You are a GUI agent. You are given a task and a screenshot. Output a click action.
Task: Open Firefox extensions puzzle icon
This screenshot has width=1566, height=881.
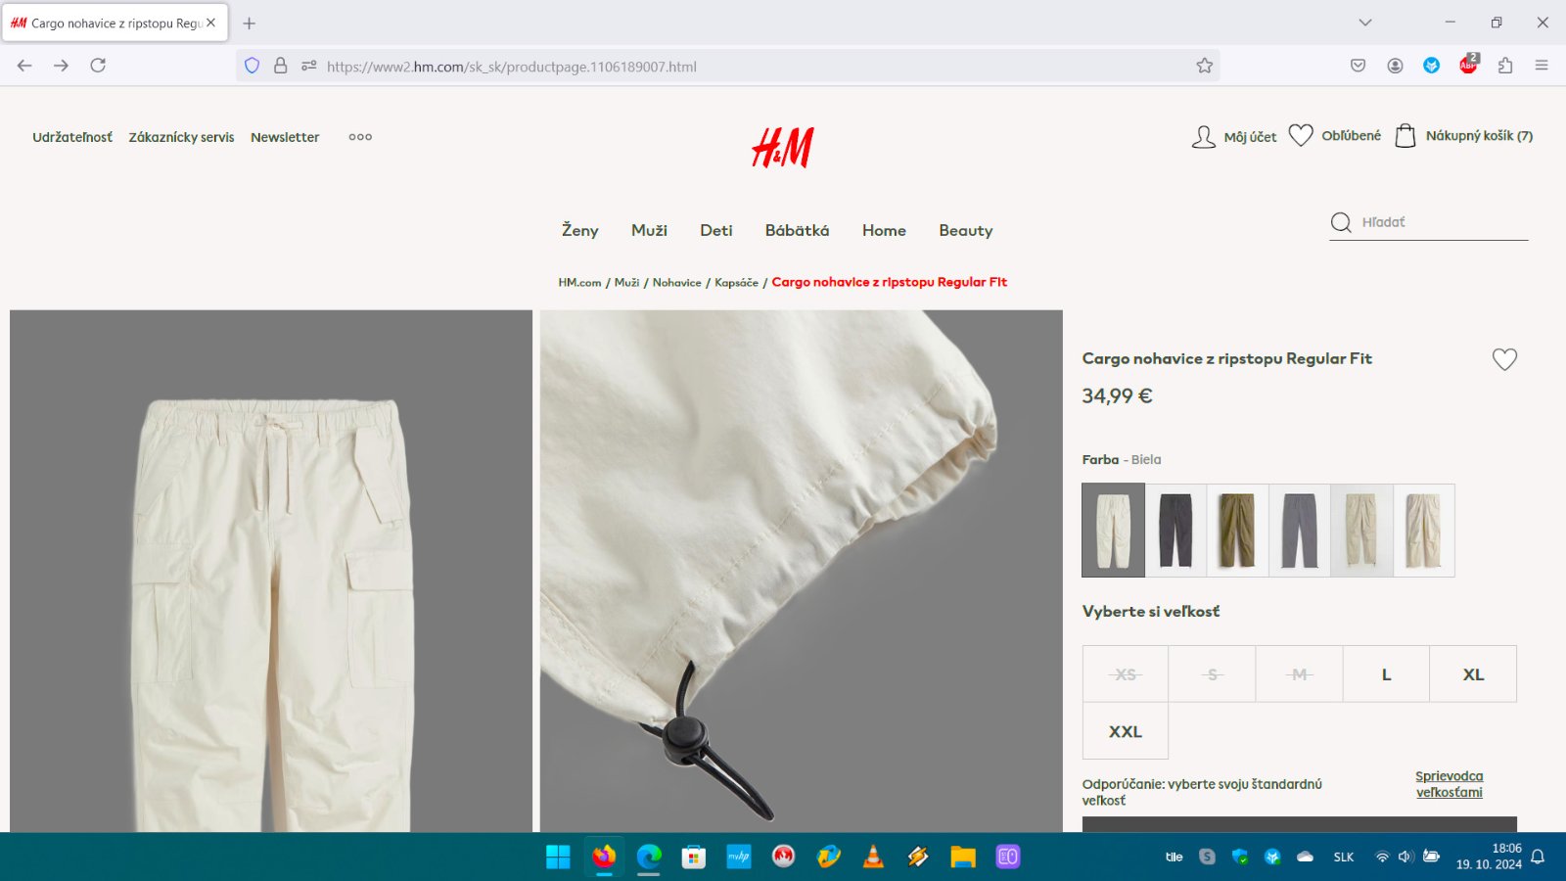click(1505, 66)
